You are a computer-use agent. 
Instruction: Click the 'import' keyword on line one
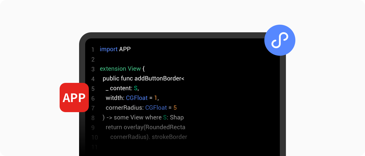[x=109, y=49]
